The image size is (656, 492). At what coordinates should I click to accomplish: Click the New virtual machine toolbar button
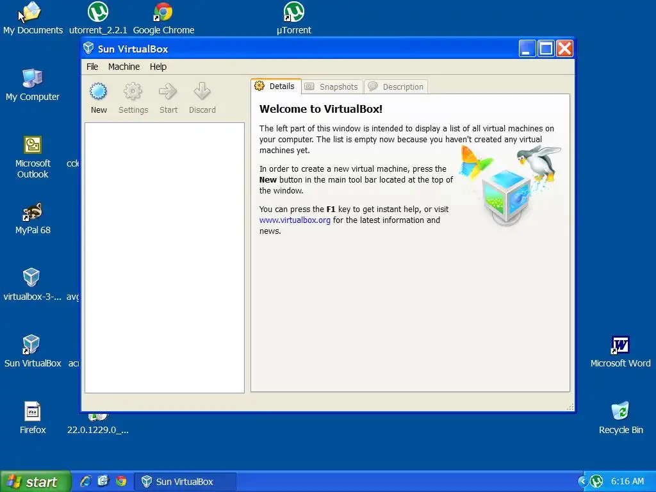[99, 98]
